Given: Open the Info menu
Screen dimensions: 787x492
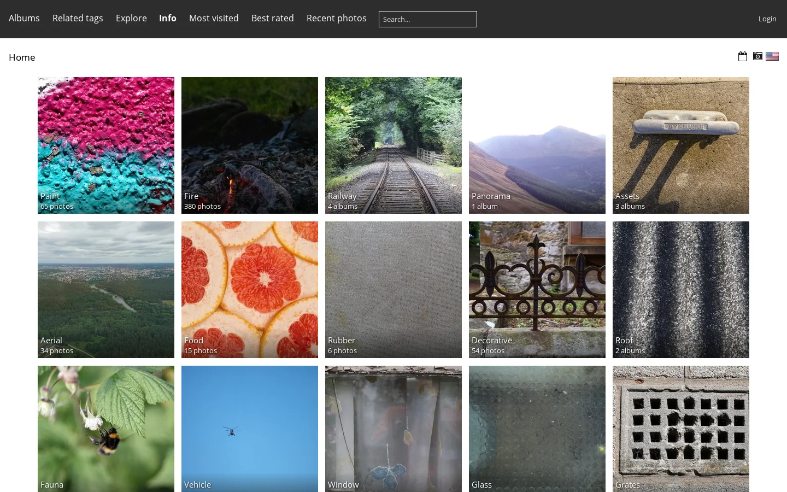Looking at the screenshot, I should [x=168, y=18].
